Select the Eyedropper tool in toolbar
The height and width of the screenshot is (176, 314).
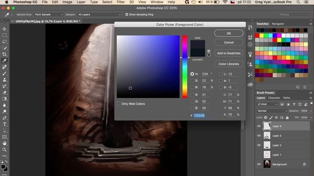(4, 61)
